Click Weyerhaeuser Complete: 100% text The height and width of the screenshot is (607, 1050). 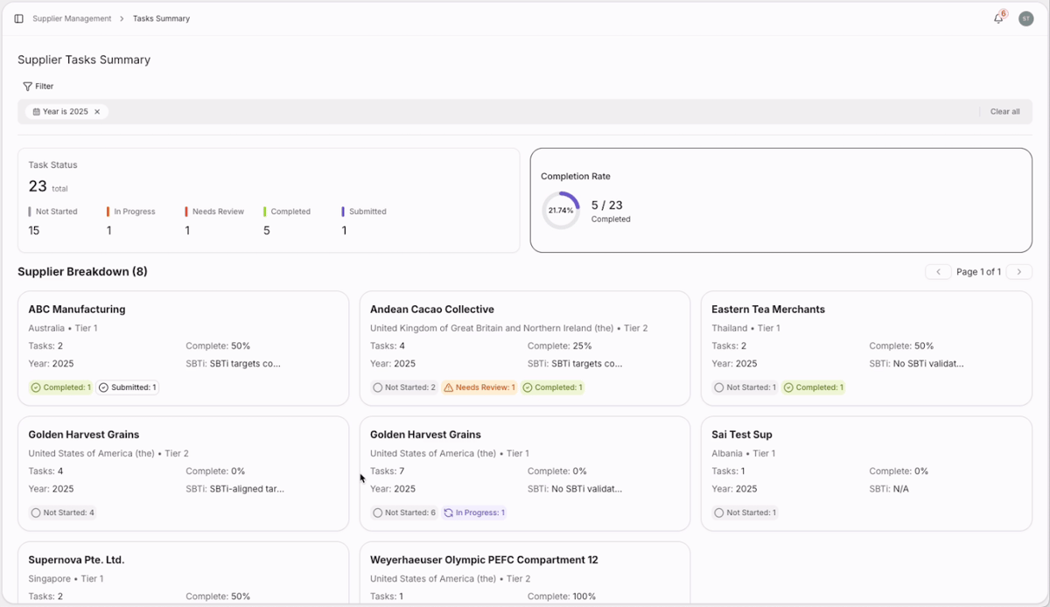click(562, 597)
